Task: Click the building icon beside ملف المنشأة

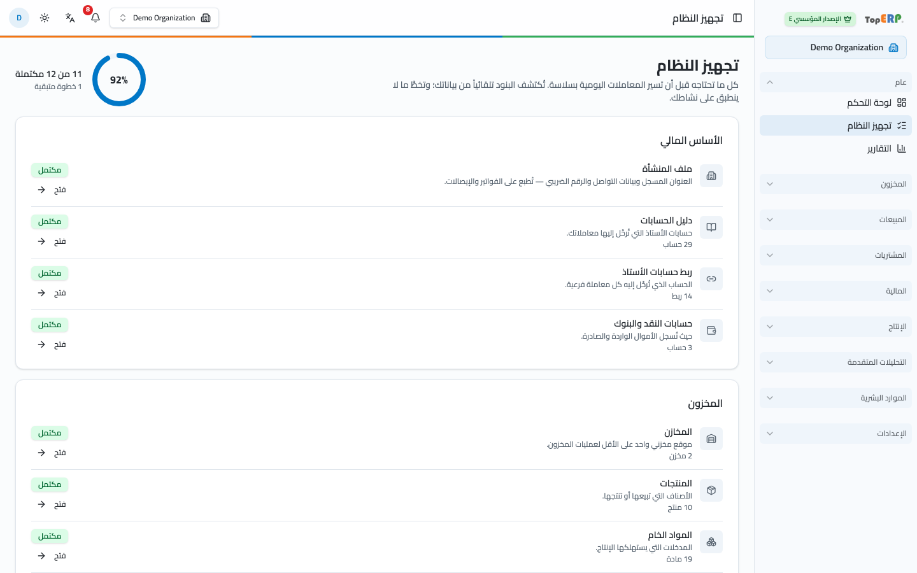Action: [711, 176]
